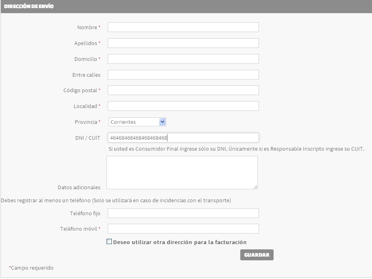Focus the Localidad input field

coord(183,106)
